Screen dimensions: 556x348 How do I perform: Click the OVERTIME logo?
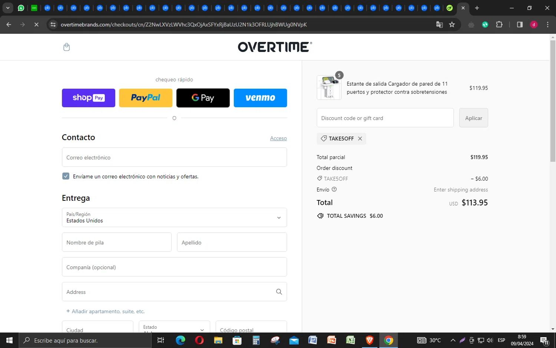(275, 47)
